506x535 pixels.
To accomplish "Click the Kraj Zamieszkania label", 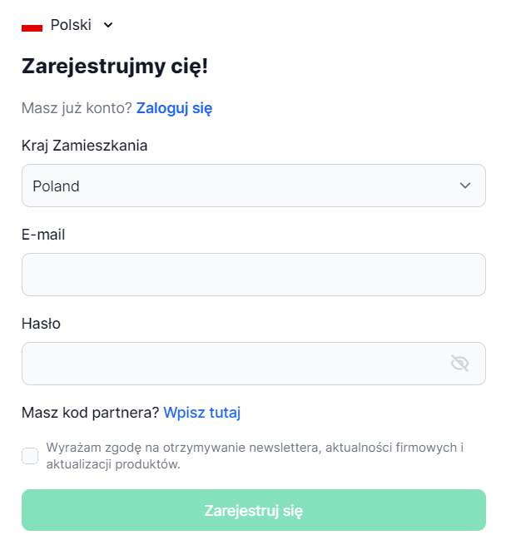I will coord(84,146).
